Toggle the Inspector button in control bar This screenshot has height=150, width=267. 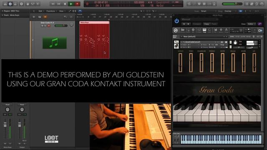[10, 4]
